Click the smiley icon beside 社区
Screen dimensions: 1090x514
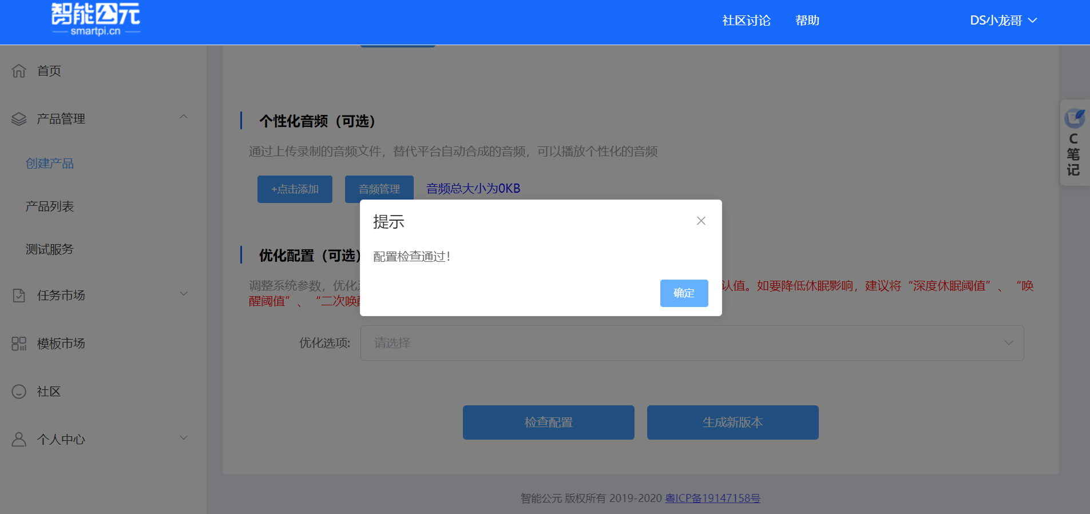tap(19, 391)
